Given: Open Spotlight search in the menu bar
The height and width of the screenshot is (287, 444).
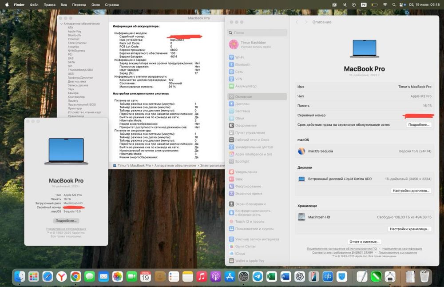Looking at the screenshot, I should coord(394,4).
